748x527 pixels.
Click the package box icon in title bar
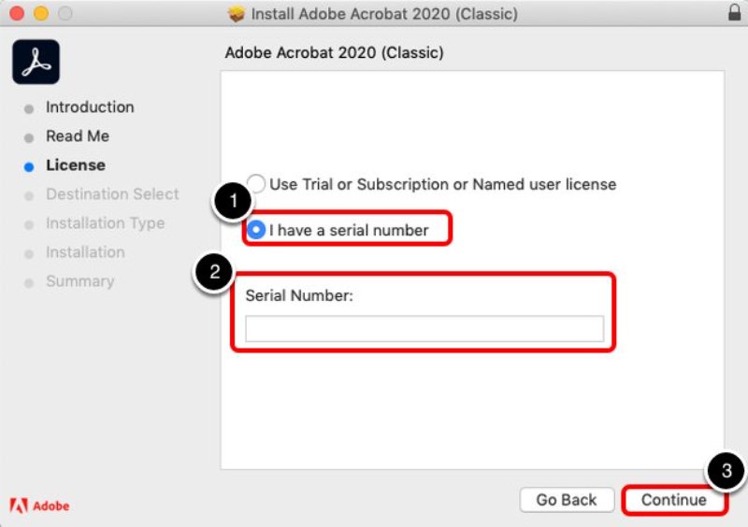(x=237, y=14)
